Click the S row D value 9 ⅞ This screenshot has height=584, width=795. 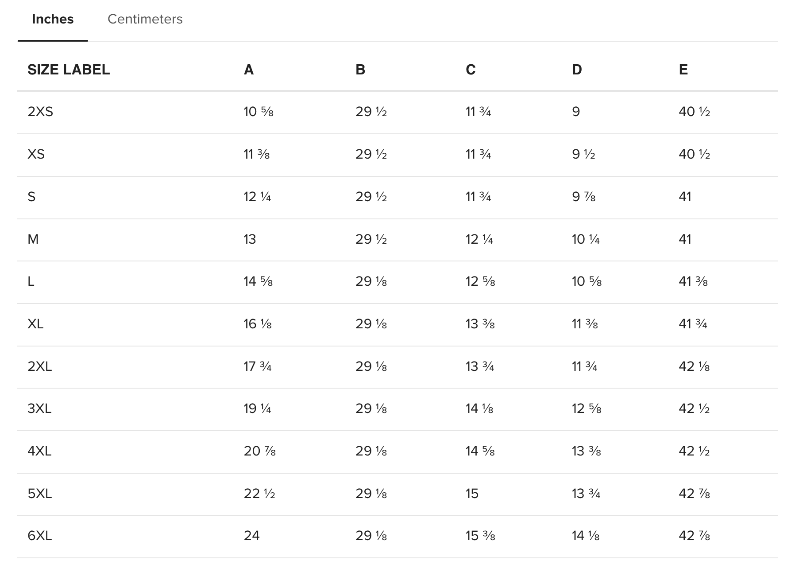[x=584, y=197]
